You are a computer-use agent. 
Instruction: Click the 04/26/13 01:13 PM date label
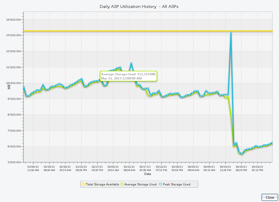[258, 168]
